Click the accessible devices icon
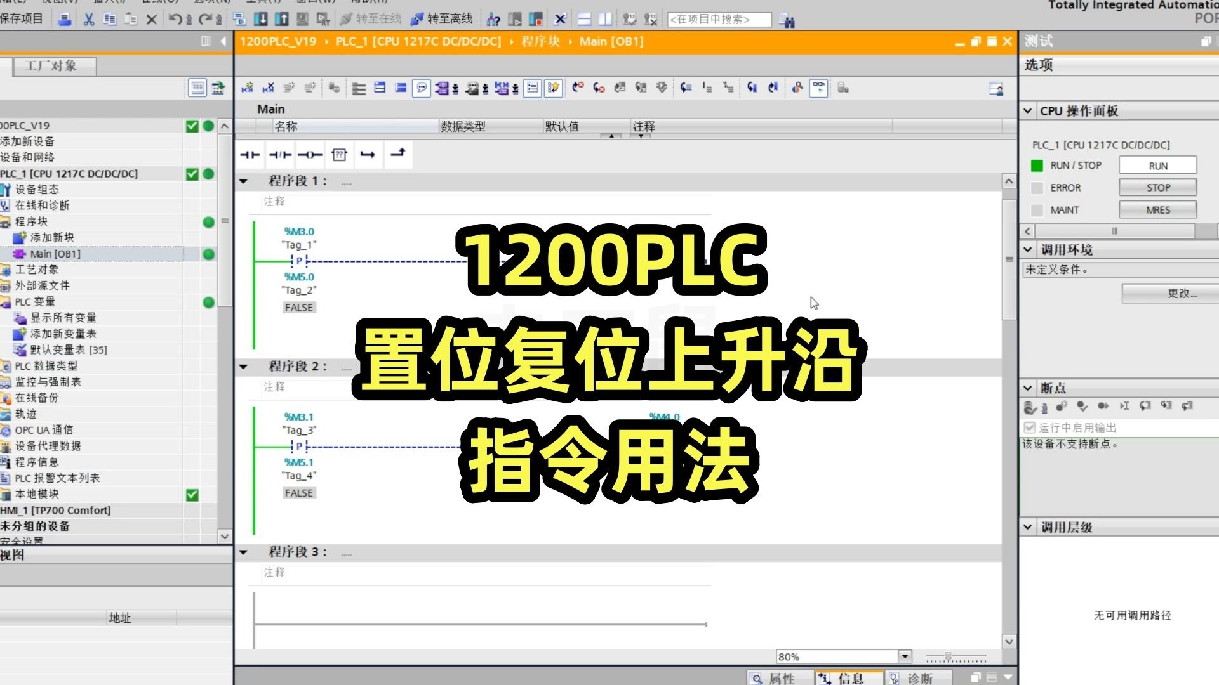Viewport: 1219px width, 685px height. [x=493, y=20]
